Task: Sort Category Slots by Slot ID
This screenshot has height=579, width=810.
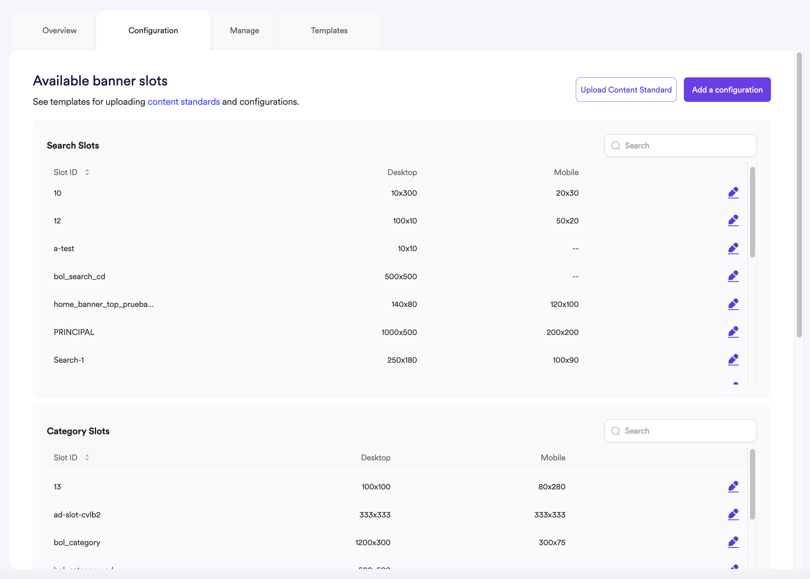Action: tap(87, 457)
